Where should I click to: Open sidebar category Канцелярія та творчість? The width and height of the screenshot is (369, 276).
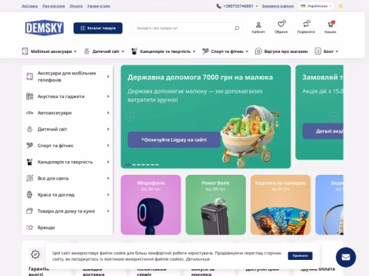click(x=65, y=162)
